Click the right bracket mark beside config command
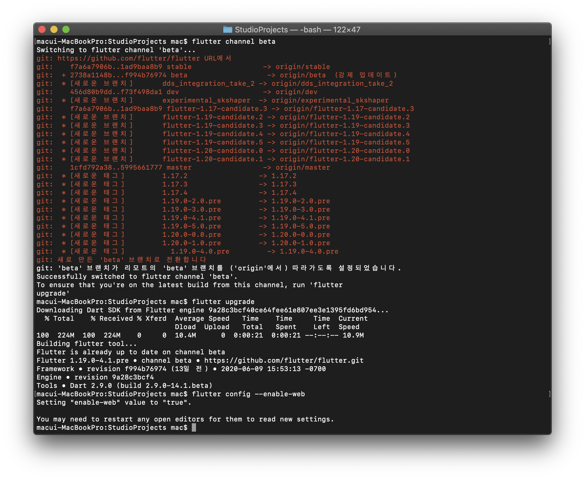This screenshot has height=479, width=585. pyautogui.click(x=549, y=394)
